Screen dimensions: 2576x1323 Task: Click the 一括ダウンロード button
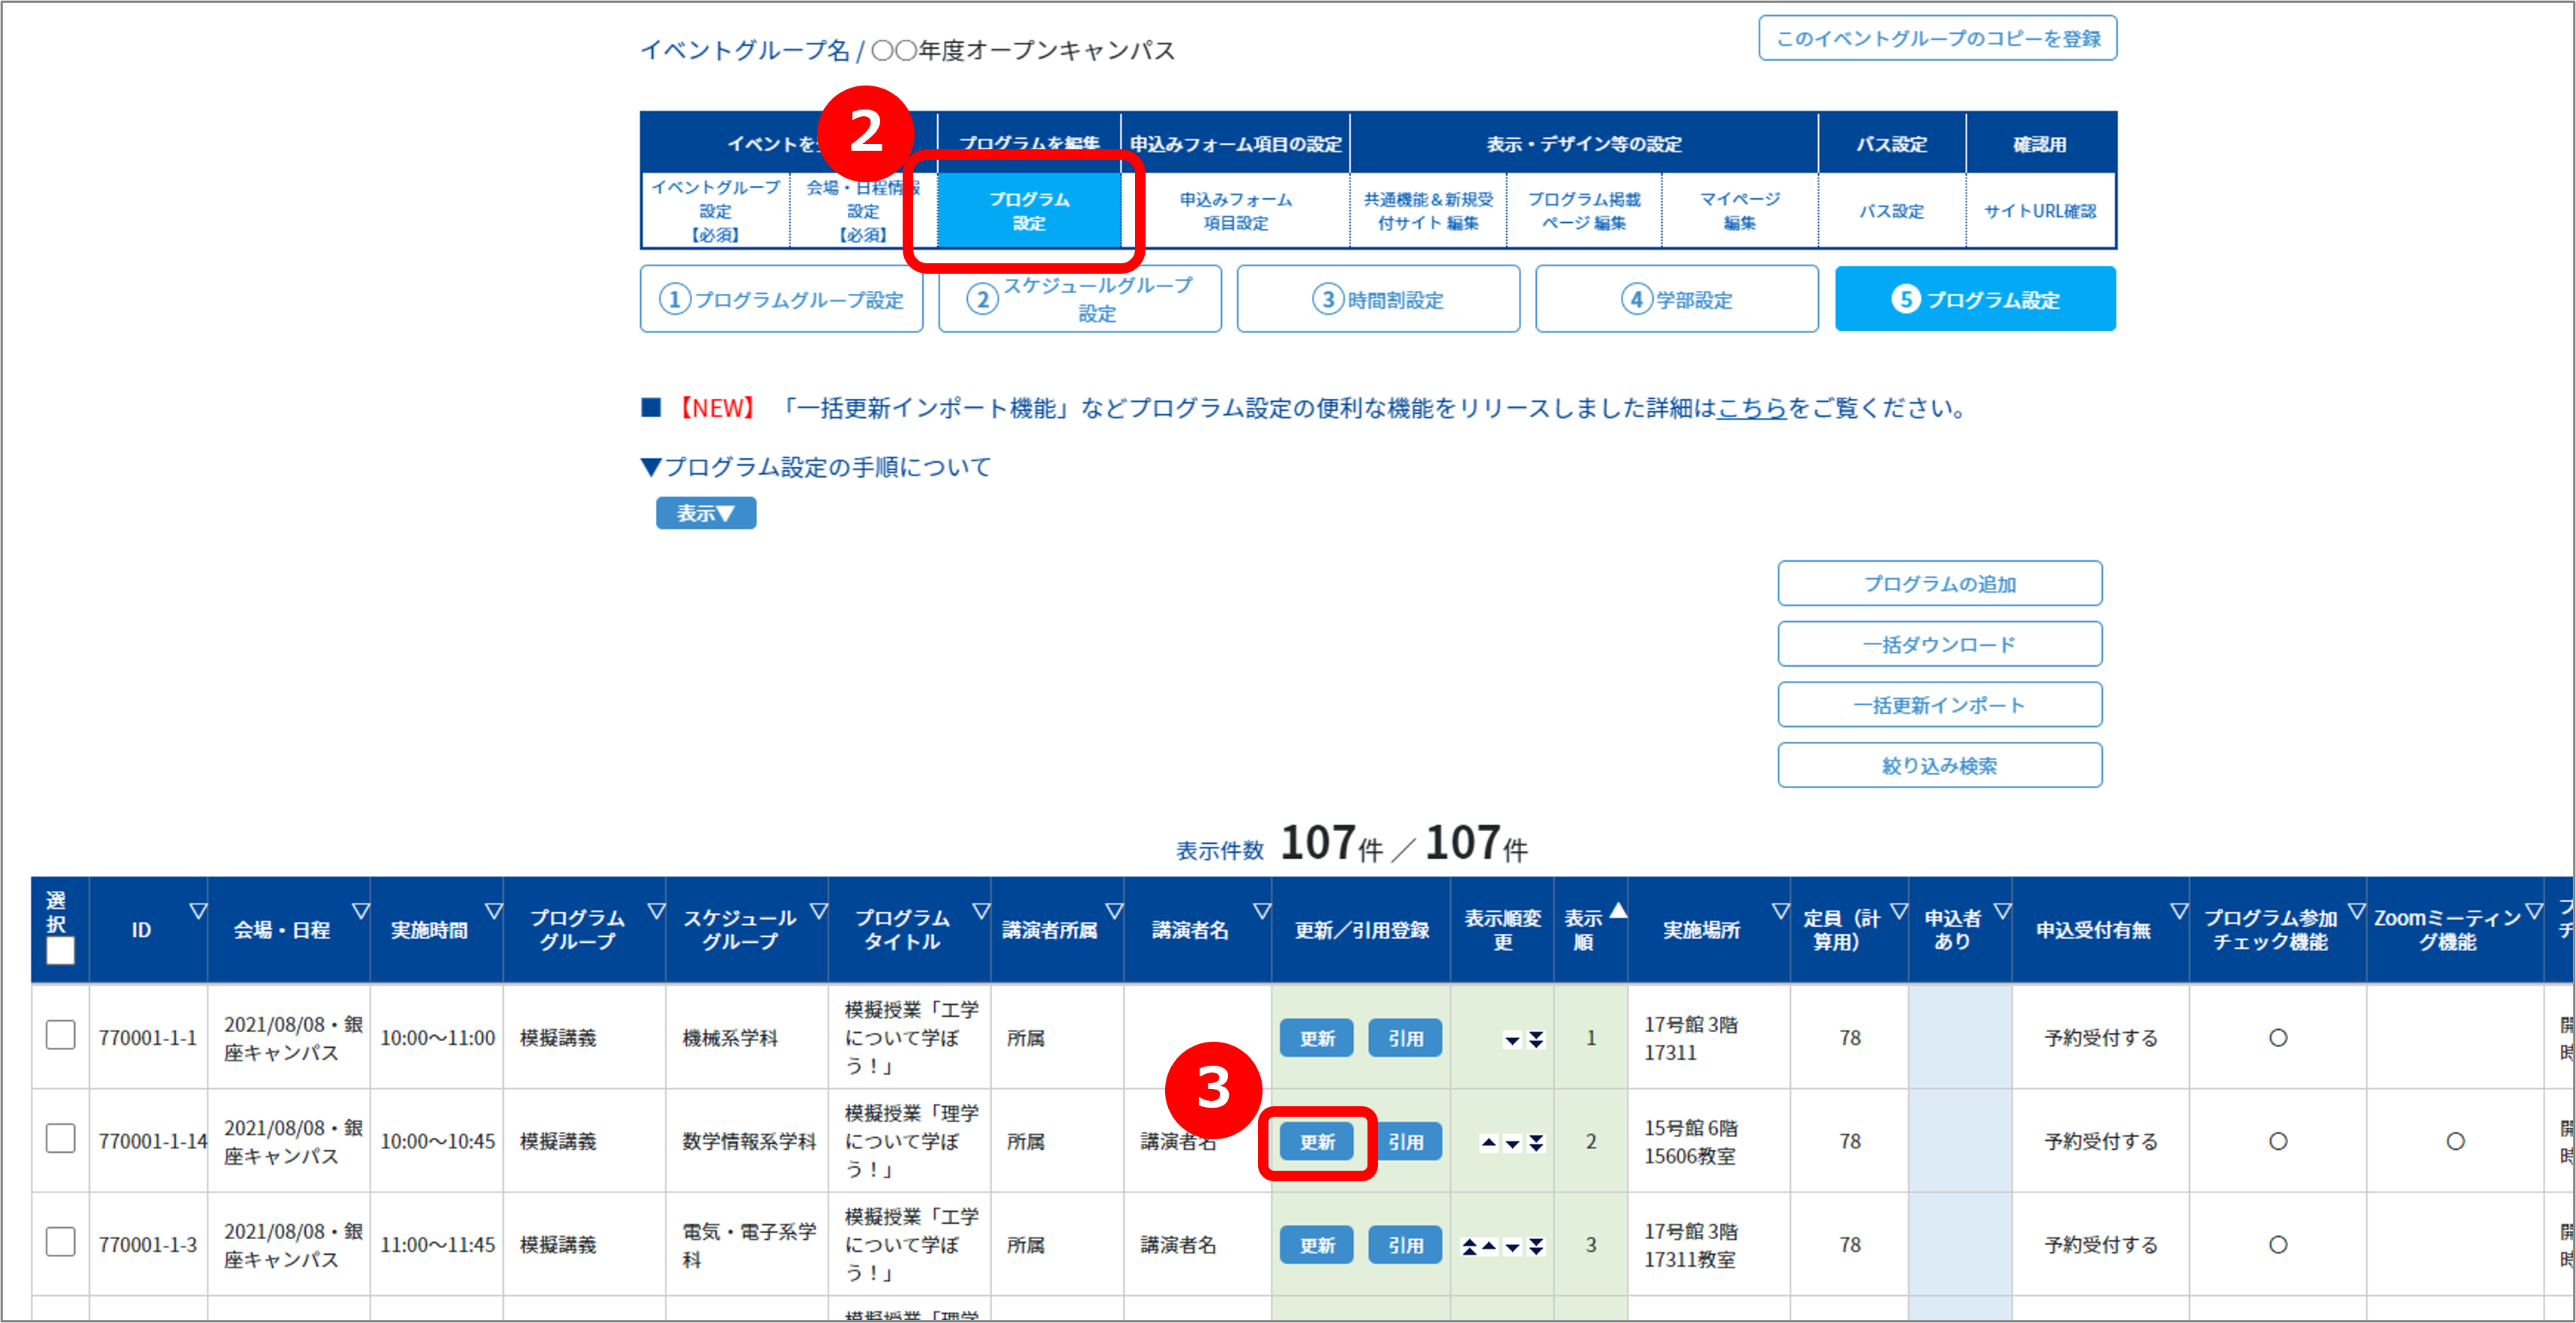point(1940,644)
